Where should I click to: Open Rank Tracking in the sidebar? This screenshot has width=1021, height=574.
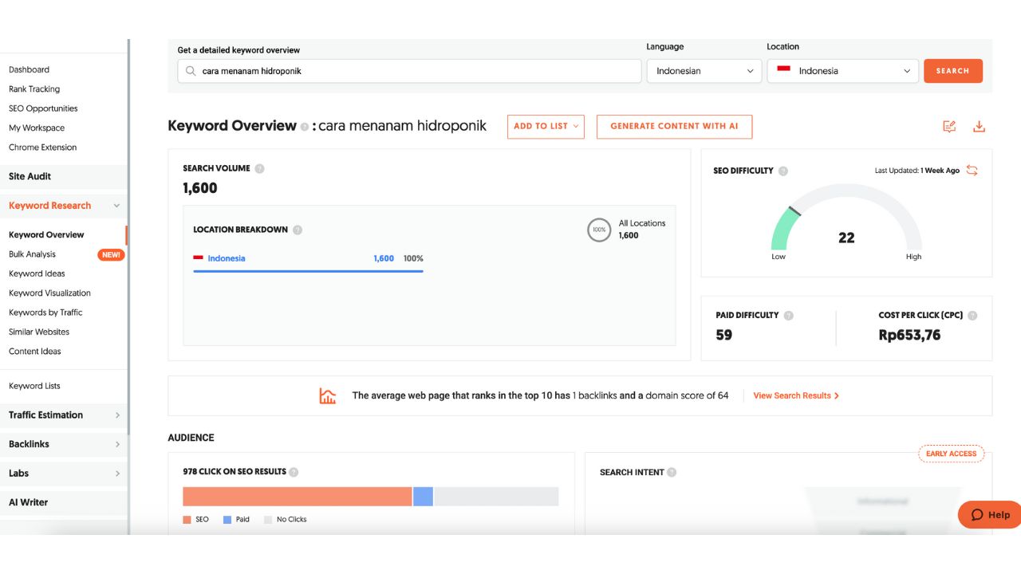(x=34, y=89)
